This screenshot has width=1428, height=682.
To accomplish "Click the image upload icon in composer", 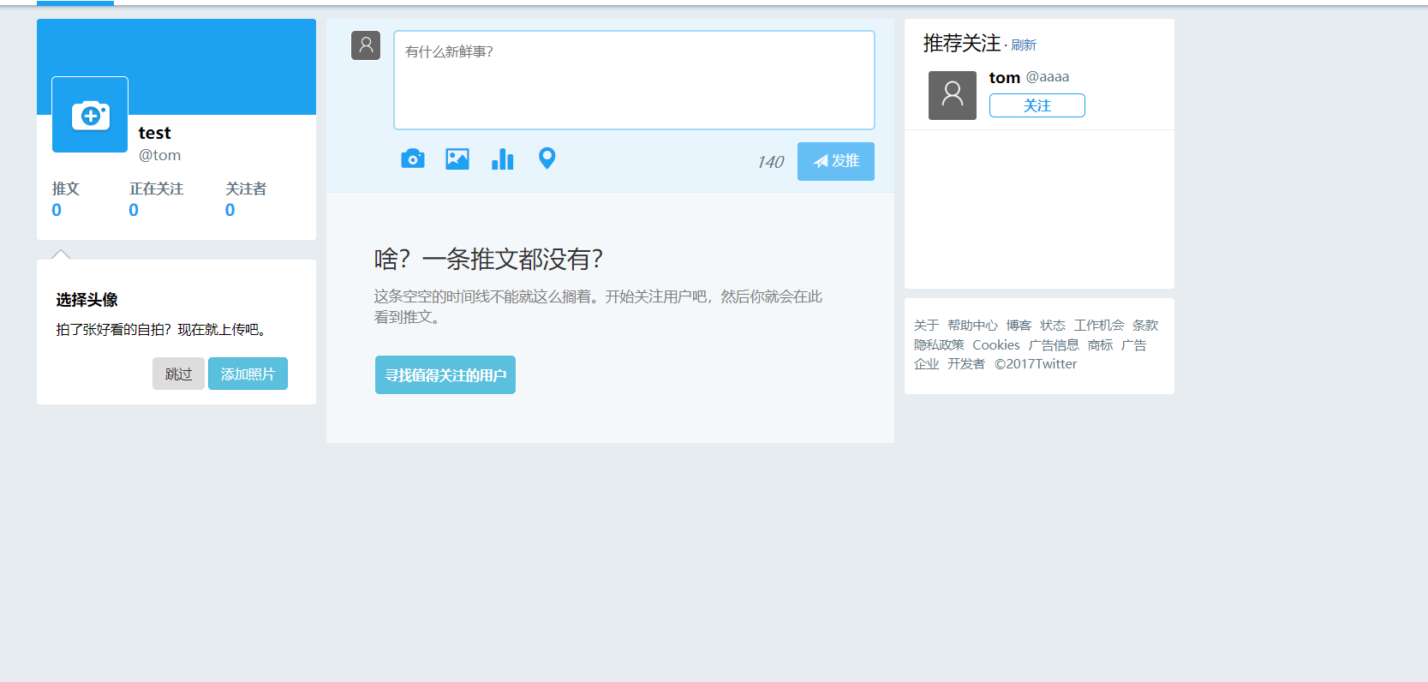I will click(457, 159).
